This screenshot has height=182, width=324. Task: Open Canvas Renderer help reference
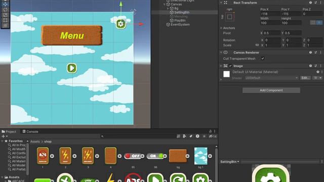(310, 53)
